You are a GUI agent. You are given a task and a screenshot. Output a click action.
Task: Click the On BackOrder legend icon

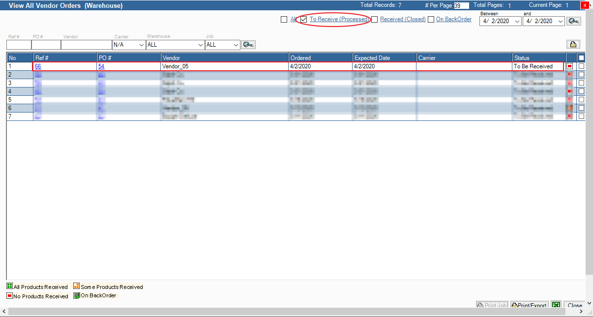(76, 295)
